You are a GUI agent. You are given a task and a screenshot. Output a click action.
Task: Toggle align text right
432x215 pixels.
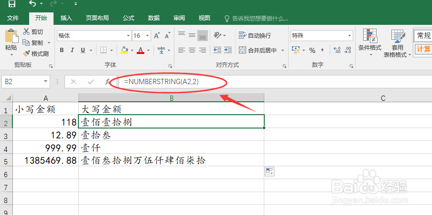203,50
